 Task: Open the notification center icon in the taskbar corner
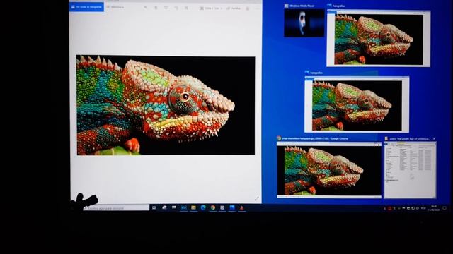(445, 208)
